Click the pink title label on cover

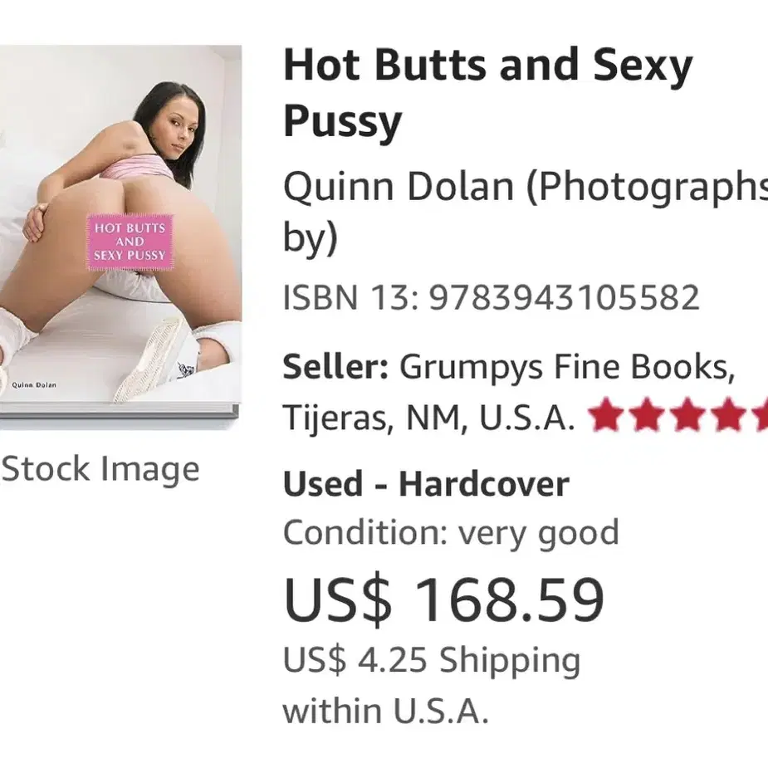(x=130, y=242)
